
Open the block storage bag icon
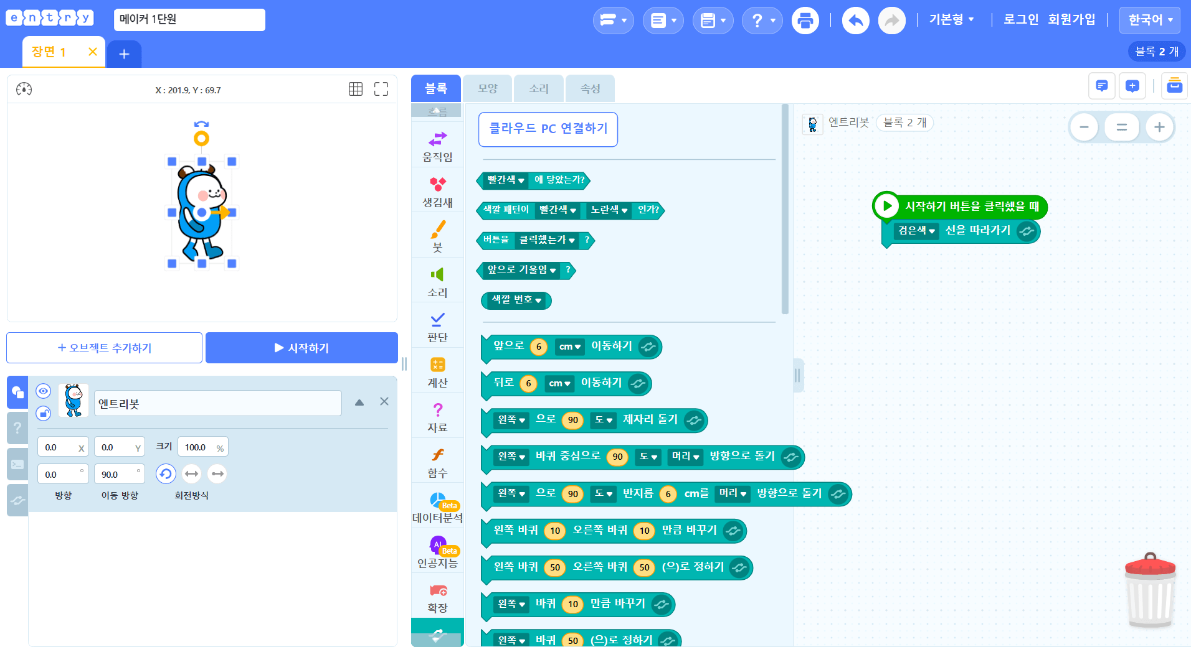point(1174,86)
